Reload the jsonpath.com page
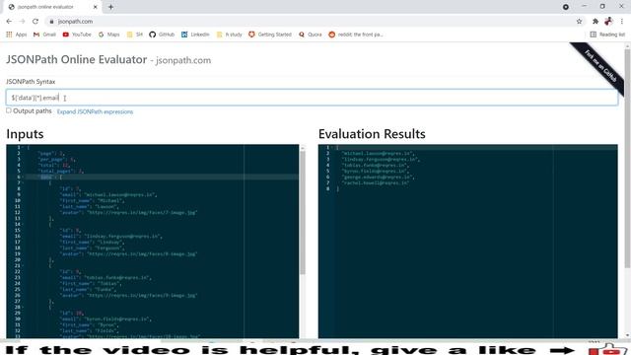Viewport: 631px width, 355px height. 35,22
